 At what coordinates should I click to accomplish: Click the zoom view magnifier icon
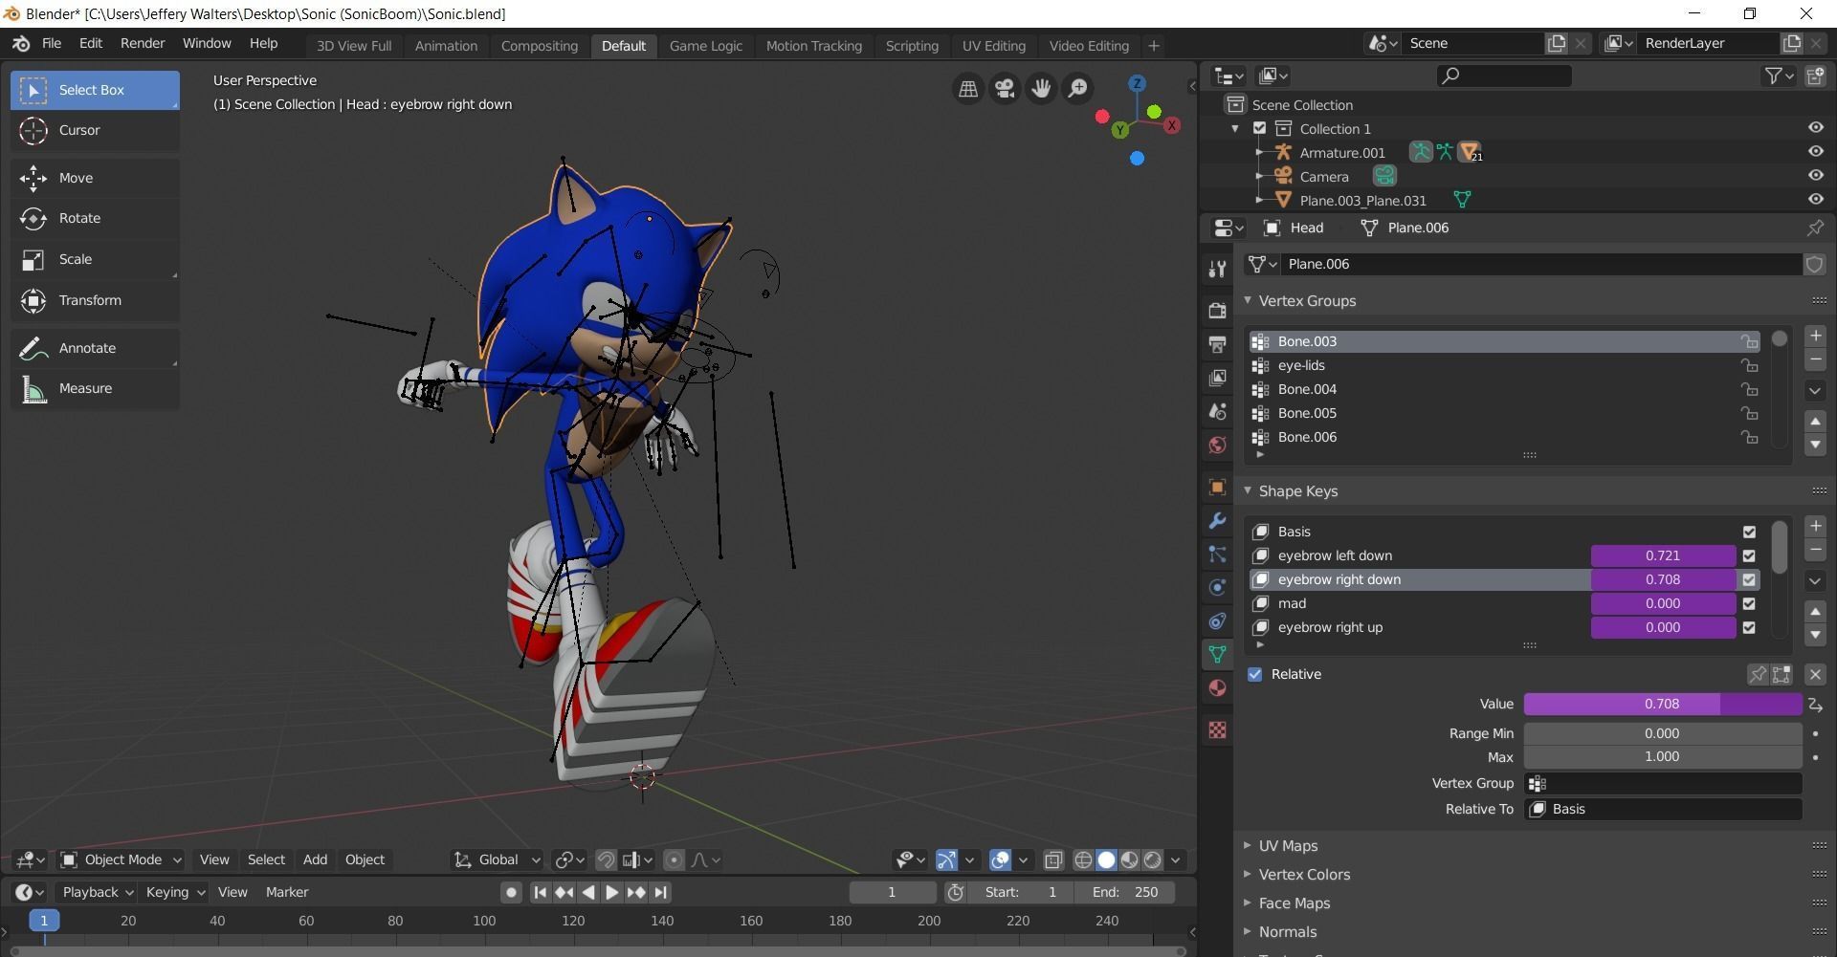pos(1077,89)
